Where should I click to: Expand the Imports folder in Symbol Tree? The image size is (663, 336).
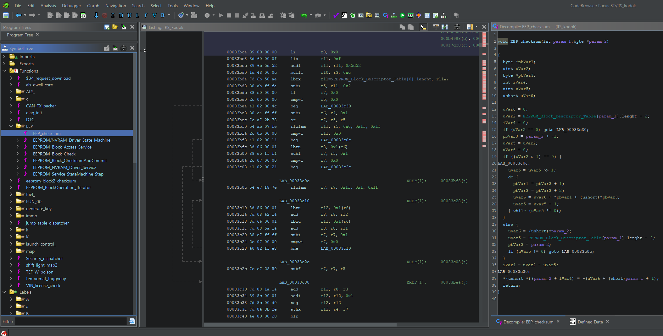coord(5,57)
